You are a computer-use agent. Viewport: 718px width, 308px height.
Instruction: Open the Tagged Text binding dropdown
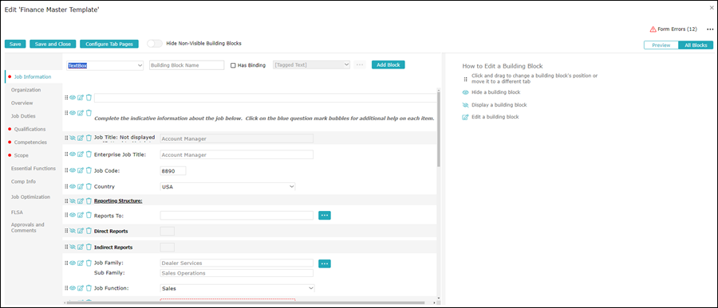click(311, 65)
